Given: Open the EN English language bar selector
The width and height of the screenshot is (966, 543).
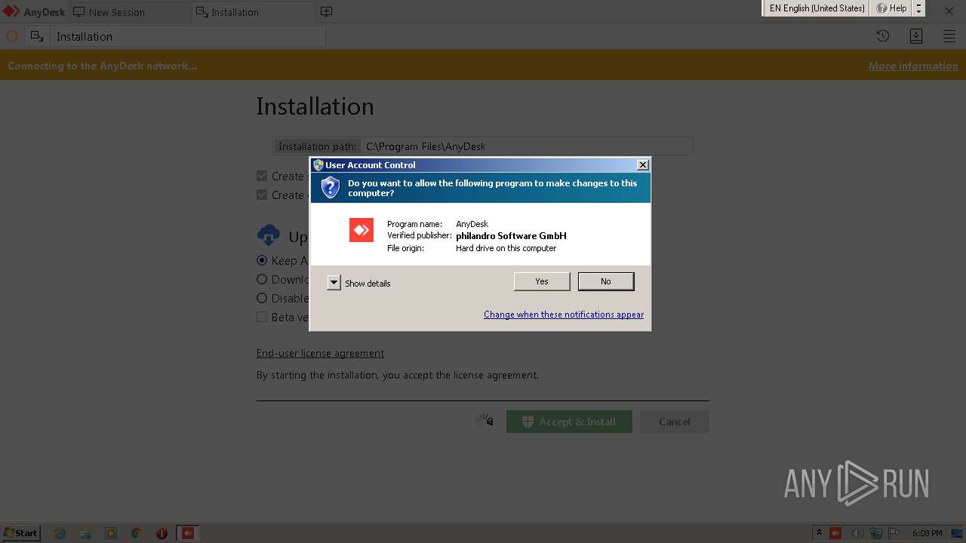Looking at the screenshot, I should 817,8.
